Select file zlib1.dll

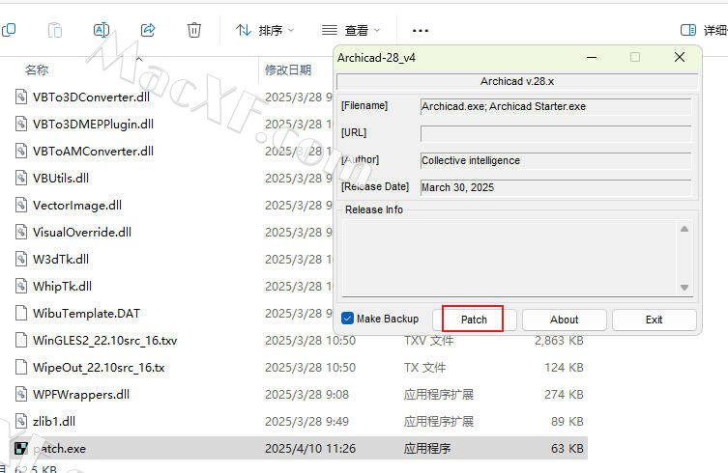54,422
